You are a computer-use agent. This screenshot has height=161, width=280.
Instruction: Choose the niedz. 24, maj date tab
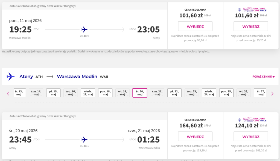(x=209, y=93)
